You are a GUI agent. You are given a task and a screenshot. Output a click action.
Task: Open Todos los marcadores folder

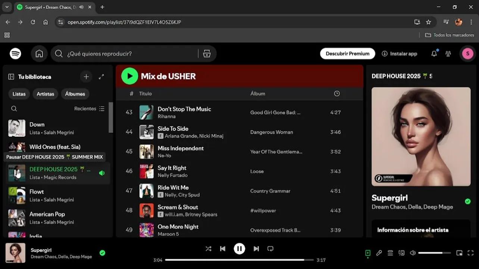(450, 35)
